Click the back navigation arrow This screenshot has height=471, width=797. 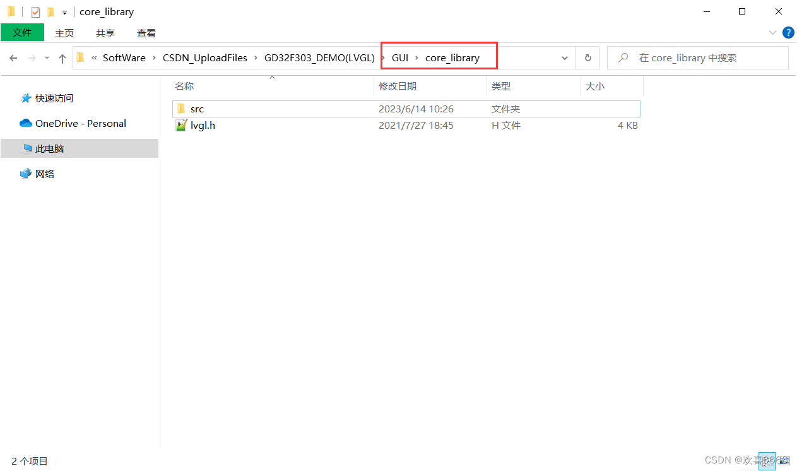(x=13, y=57)
